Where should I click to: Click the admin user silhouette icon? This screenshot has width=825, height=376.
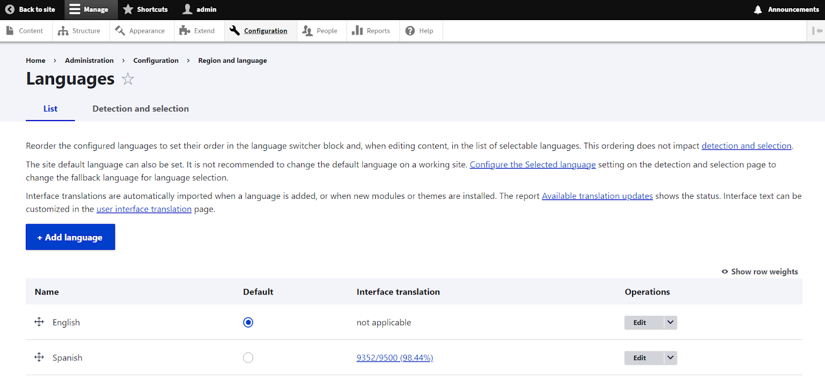coord(188,9)
